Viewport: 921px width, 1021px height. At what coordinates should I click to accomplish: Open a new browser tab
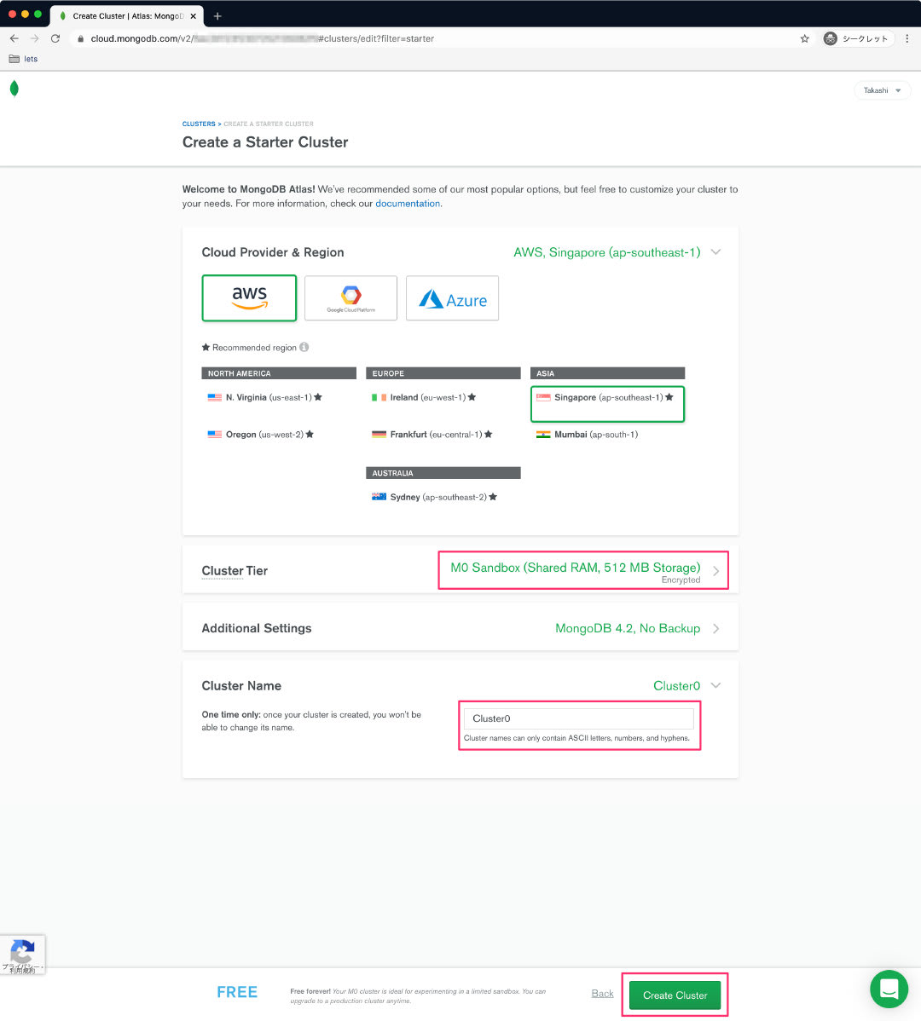pyautogui.click(x=217, y=16)
